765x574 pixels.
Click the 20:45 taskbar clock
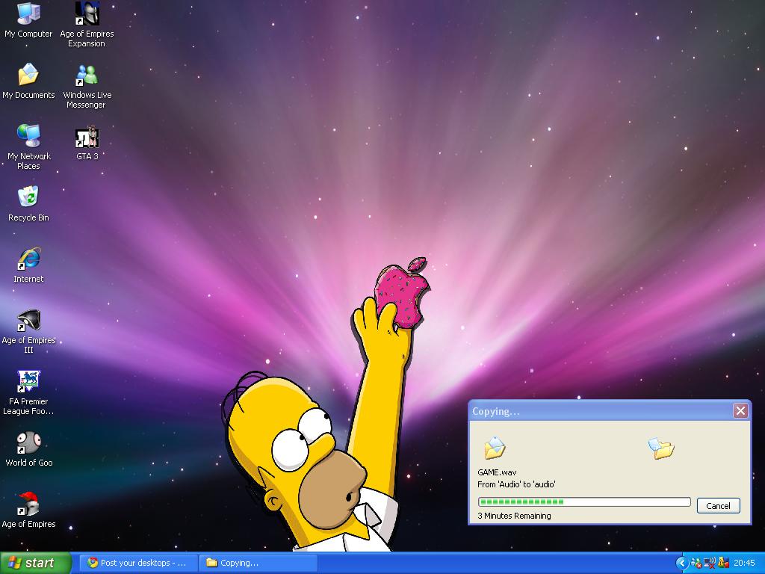[x=744, y=563]
